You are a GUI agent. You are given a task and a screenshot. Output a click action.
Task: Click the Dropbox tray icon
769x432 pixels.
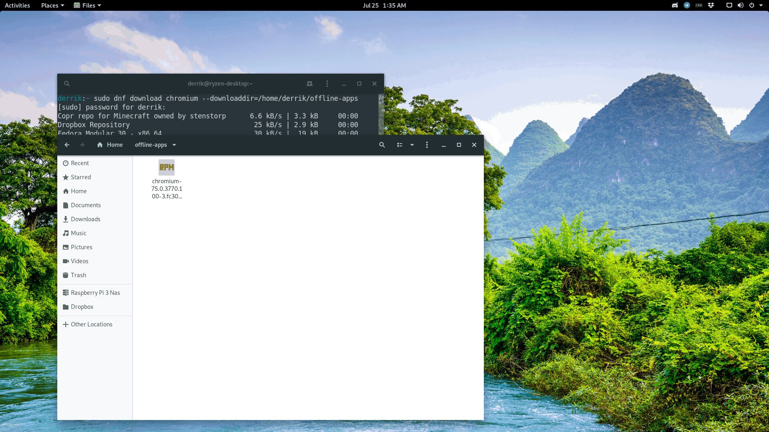(711, 5)
